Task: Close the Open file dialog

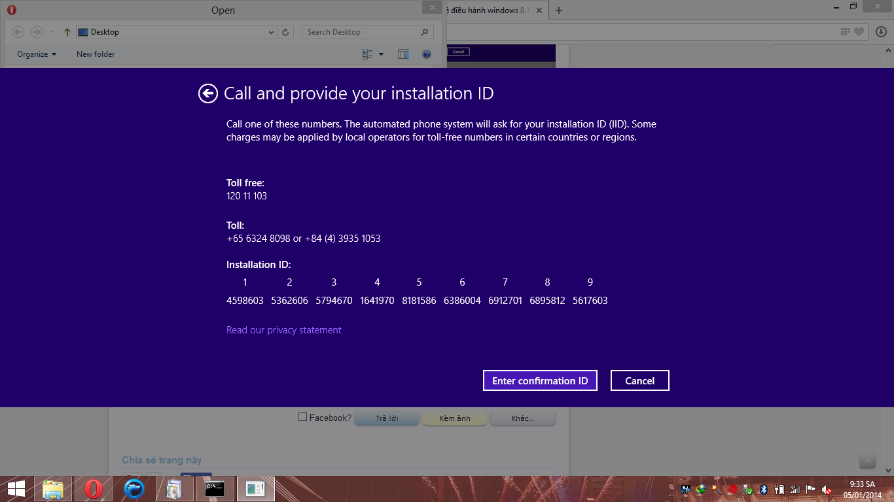Action: click(x=431, y=7)
